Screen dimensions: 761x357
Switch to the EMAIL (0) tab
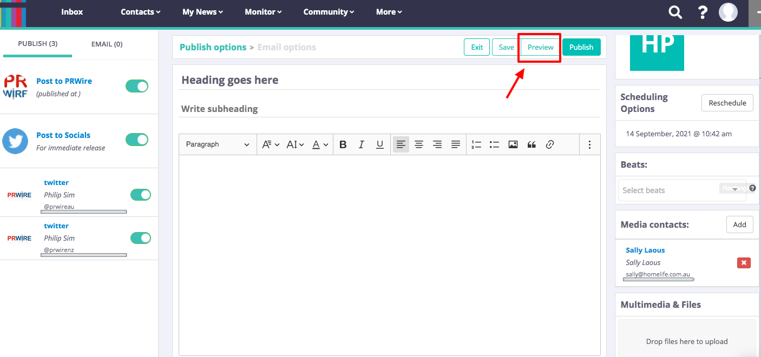(107, 44)
